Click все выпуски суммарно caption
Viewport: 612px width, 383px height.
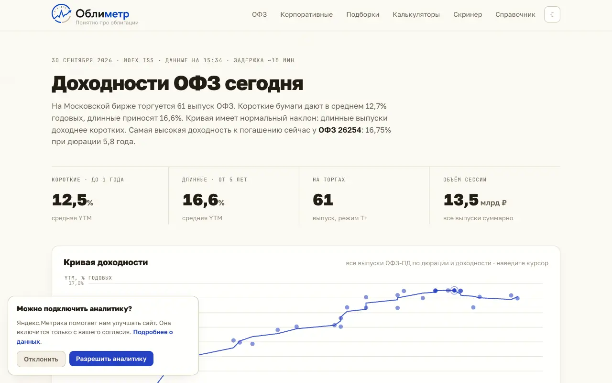478,218
